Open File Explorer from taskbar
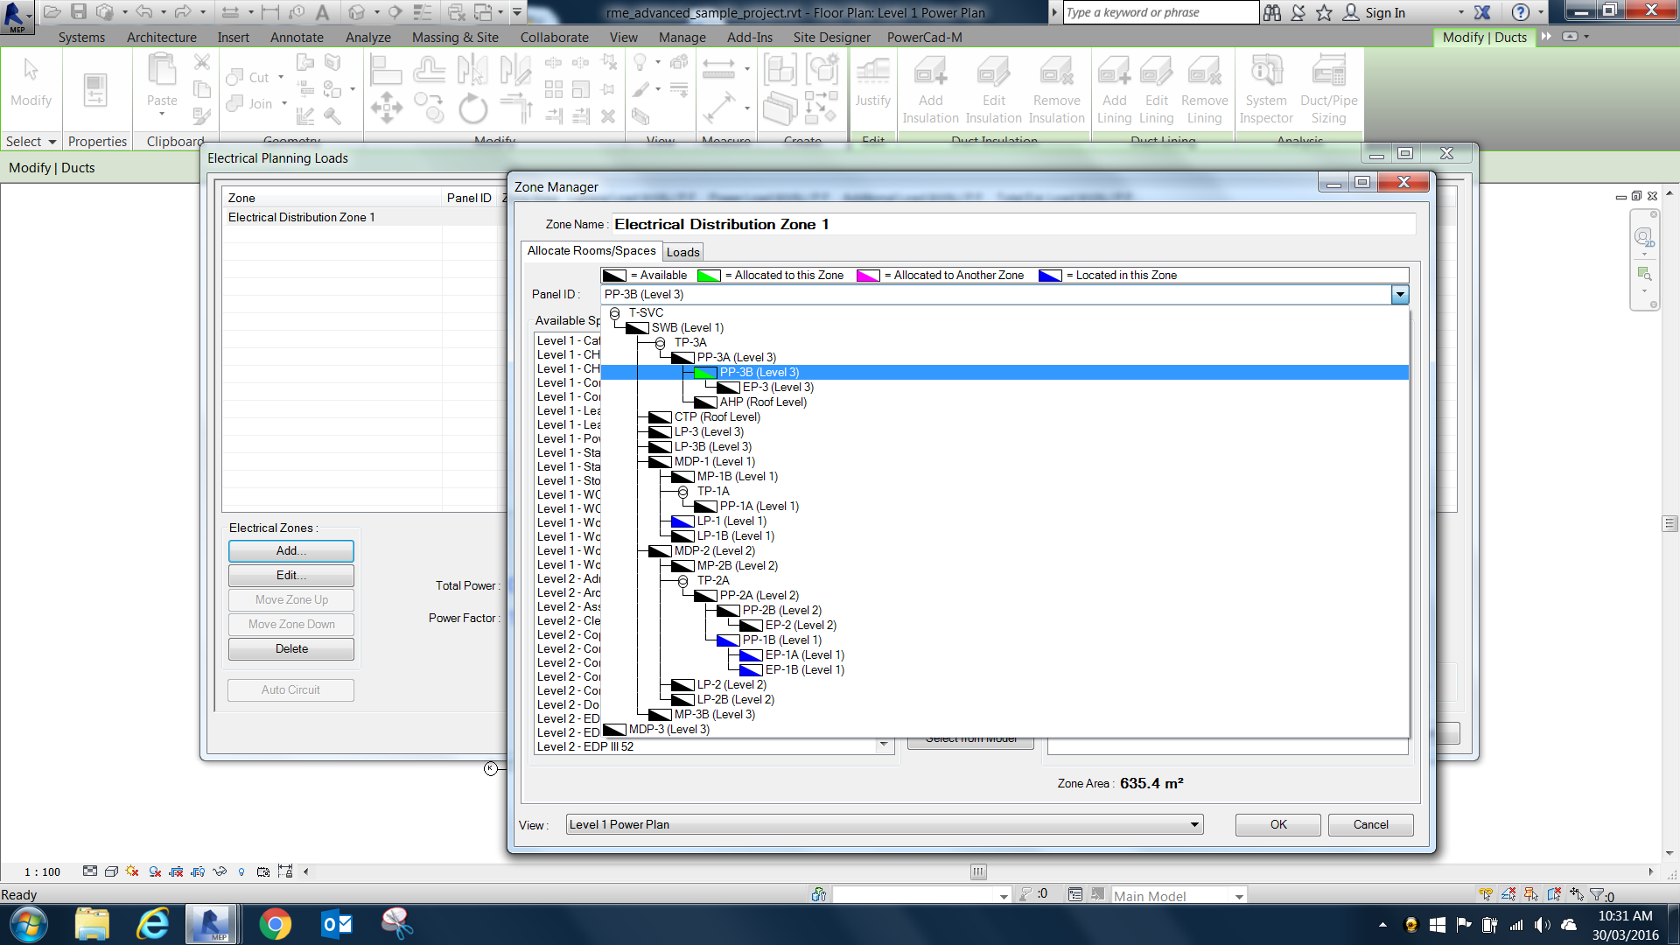 [92, 924]
